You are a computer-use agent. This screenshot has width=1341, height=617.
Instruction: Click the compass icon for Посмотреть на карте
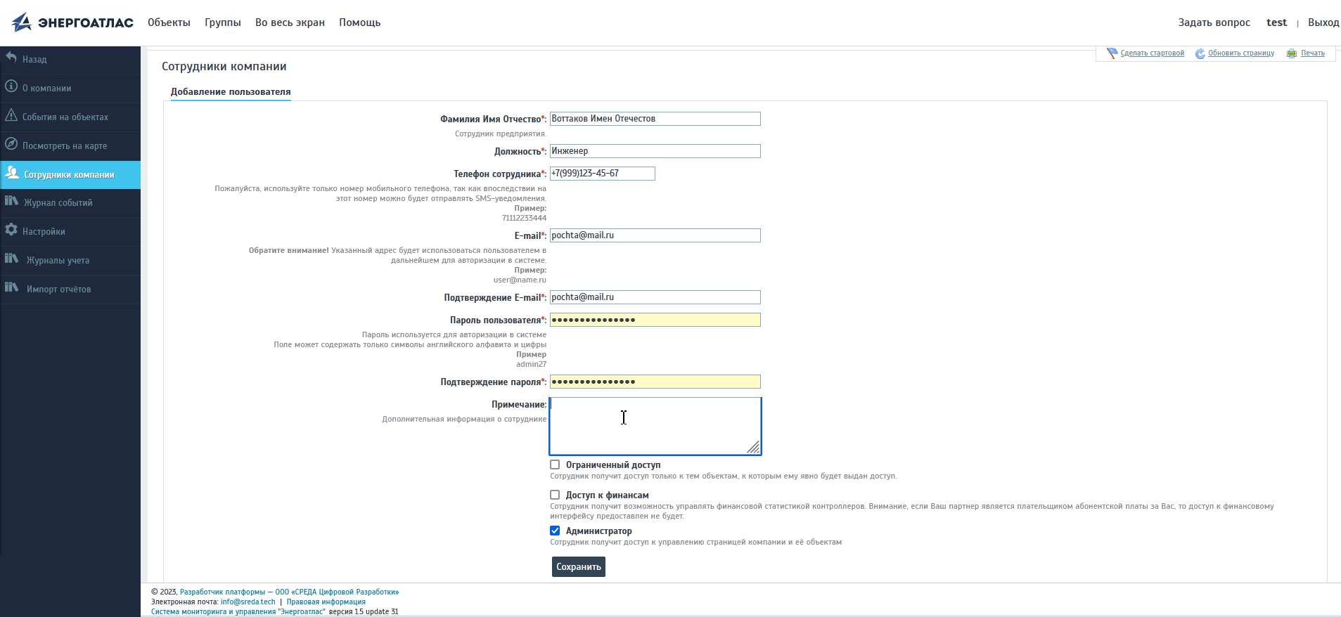[x=11, y=144]
